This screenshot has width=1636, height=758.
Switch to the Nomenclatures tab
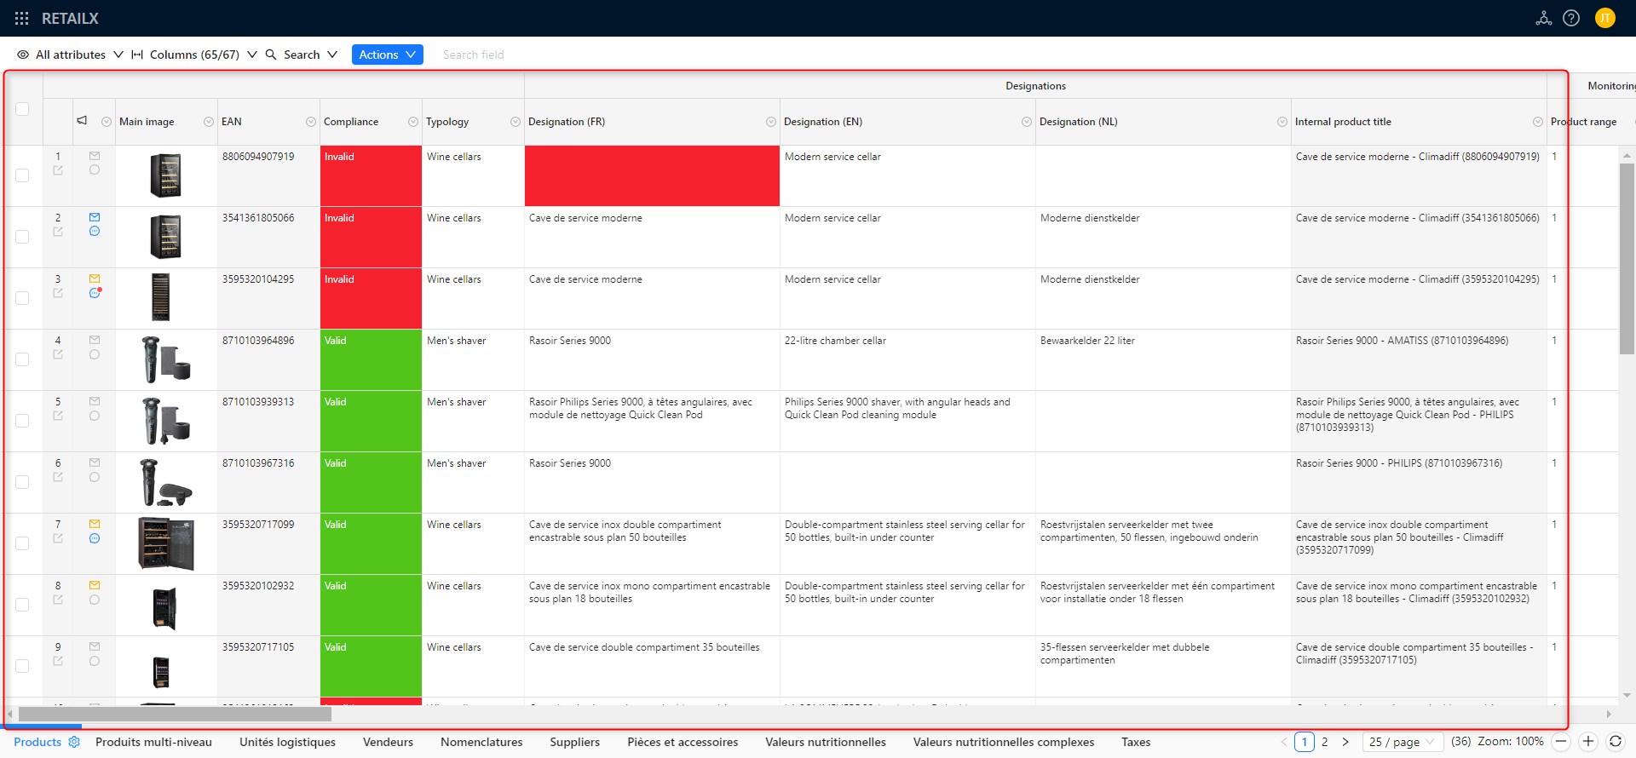point(481,742)
